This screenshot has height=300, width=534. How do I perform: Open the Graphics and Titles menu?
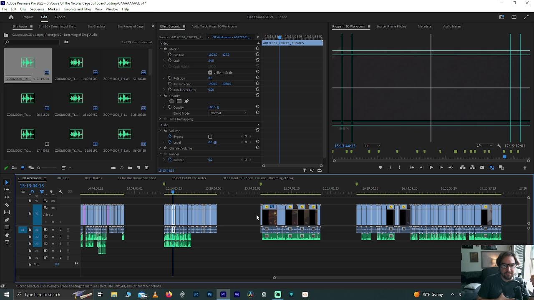(x=77, y=9)
